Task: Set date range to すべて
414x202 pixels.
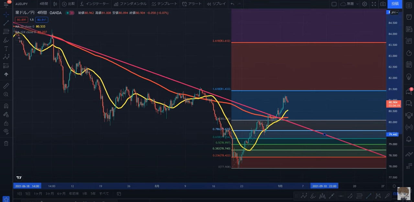Action: [104, 194]
